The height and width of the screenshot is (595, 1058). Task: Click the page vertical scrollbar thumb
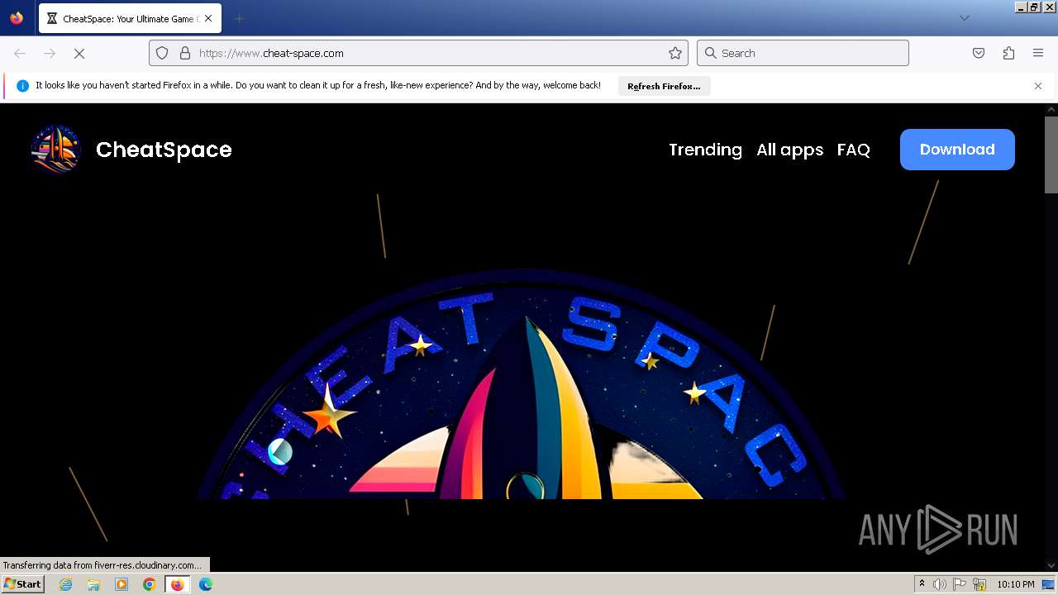coord(1051,155)
